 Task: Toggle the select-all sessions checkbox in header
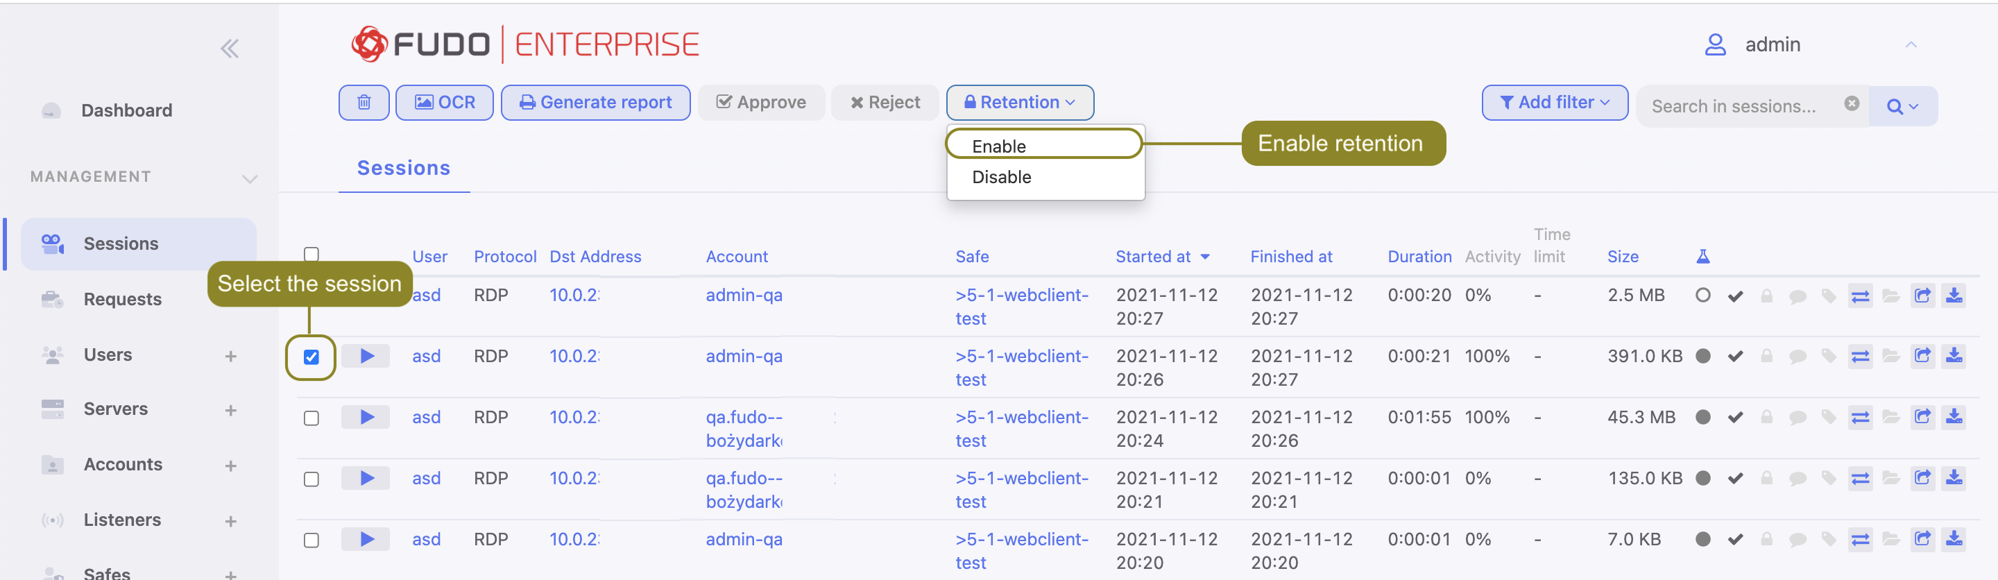pyautogui.click(x=311, y=253)
